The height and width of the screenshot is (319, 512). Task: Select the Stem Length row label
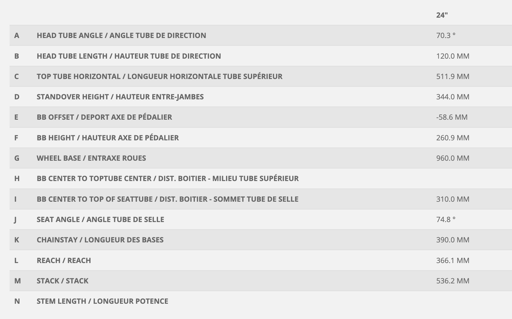[x=102, y=301]
